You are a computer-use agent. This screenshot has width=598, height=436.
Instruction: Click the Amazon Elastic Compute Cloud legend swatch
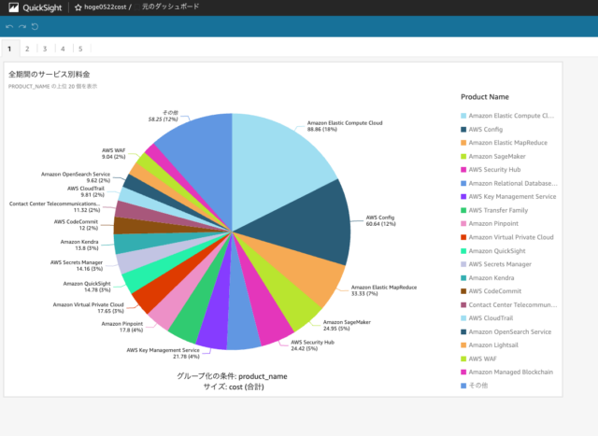[x=463, y=116]
